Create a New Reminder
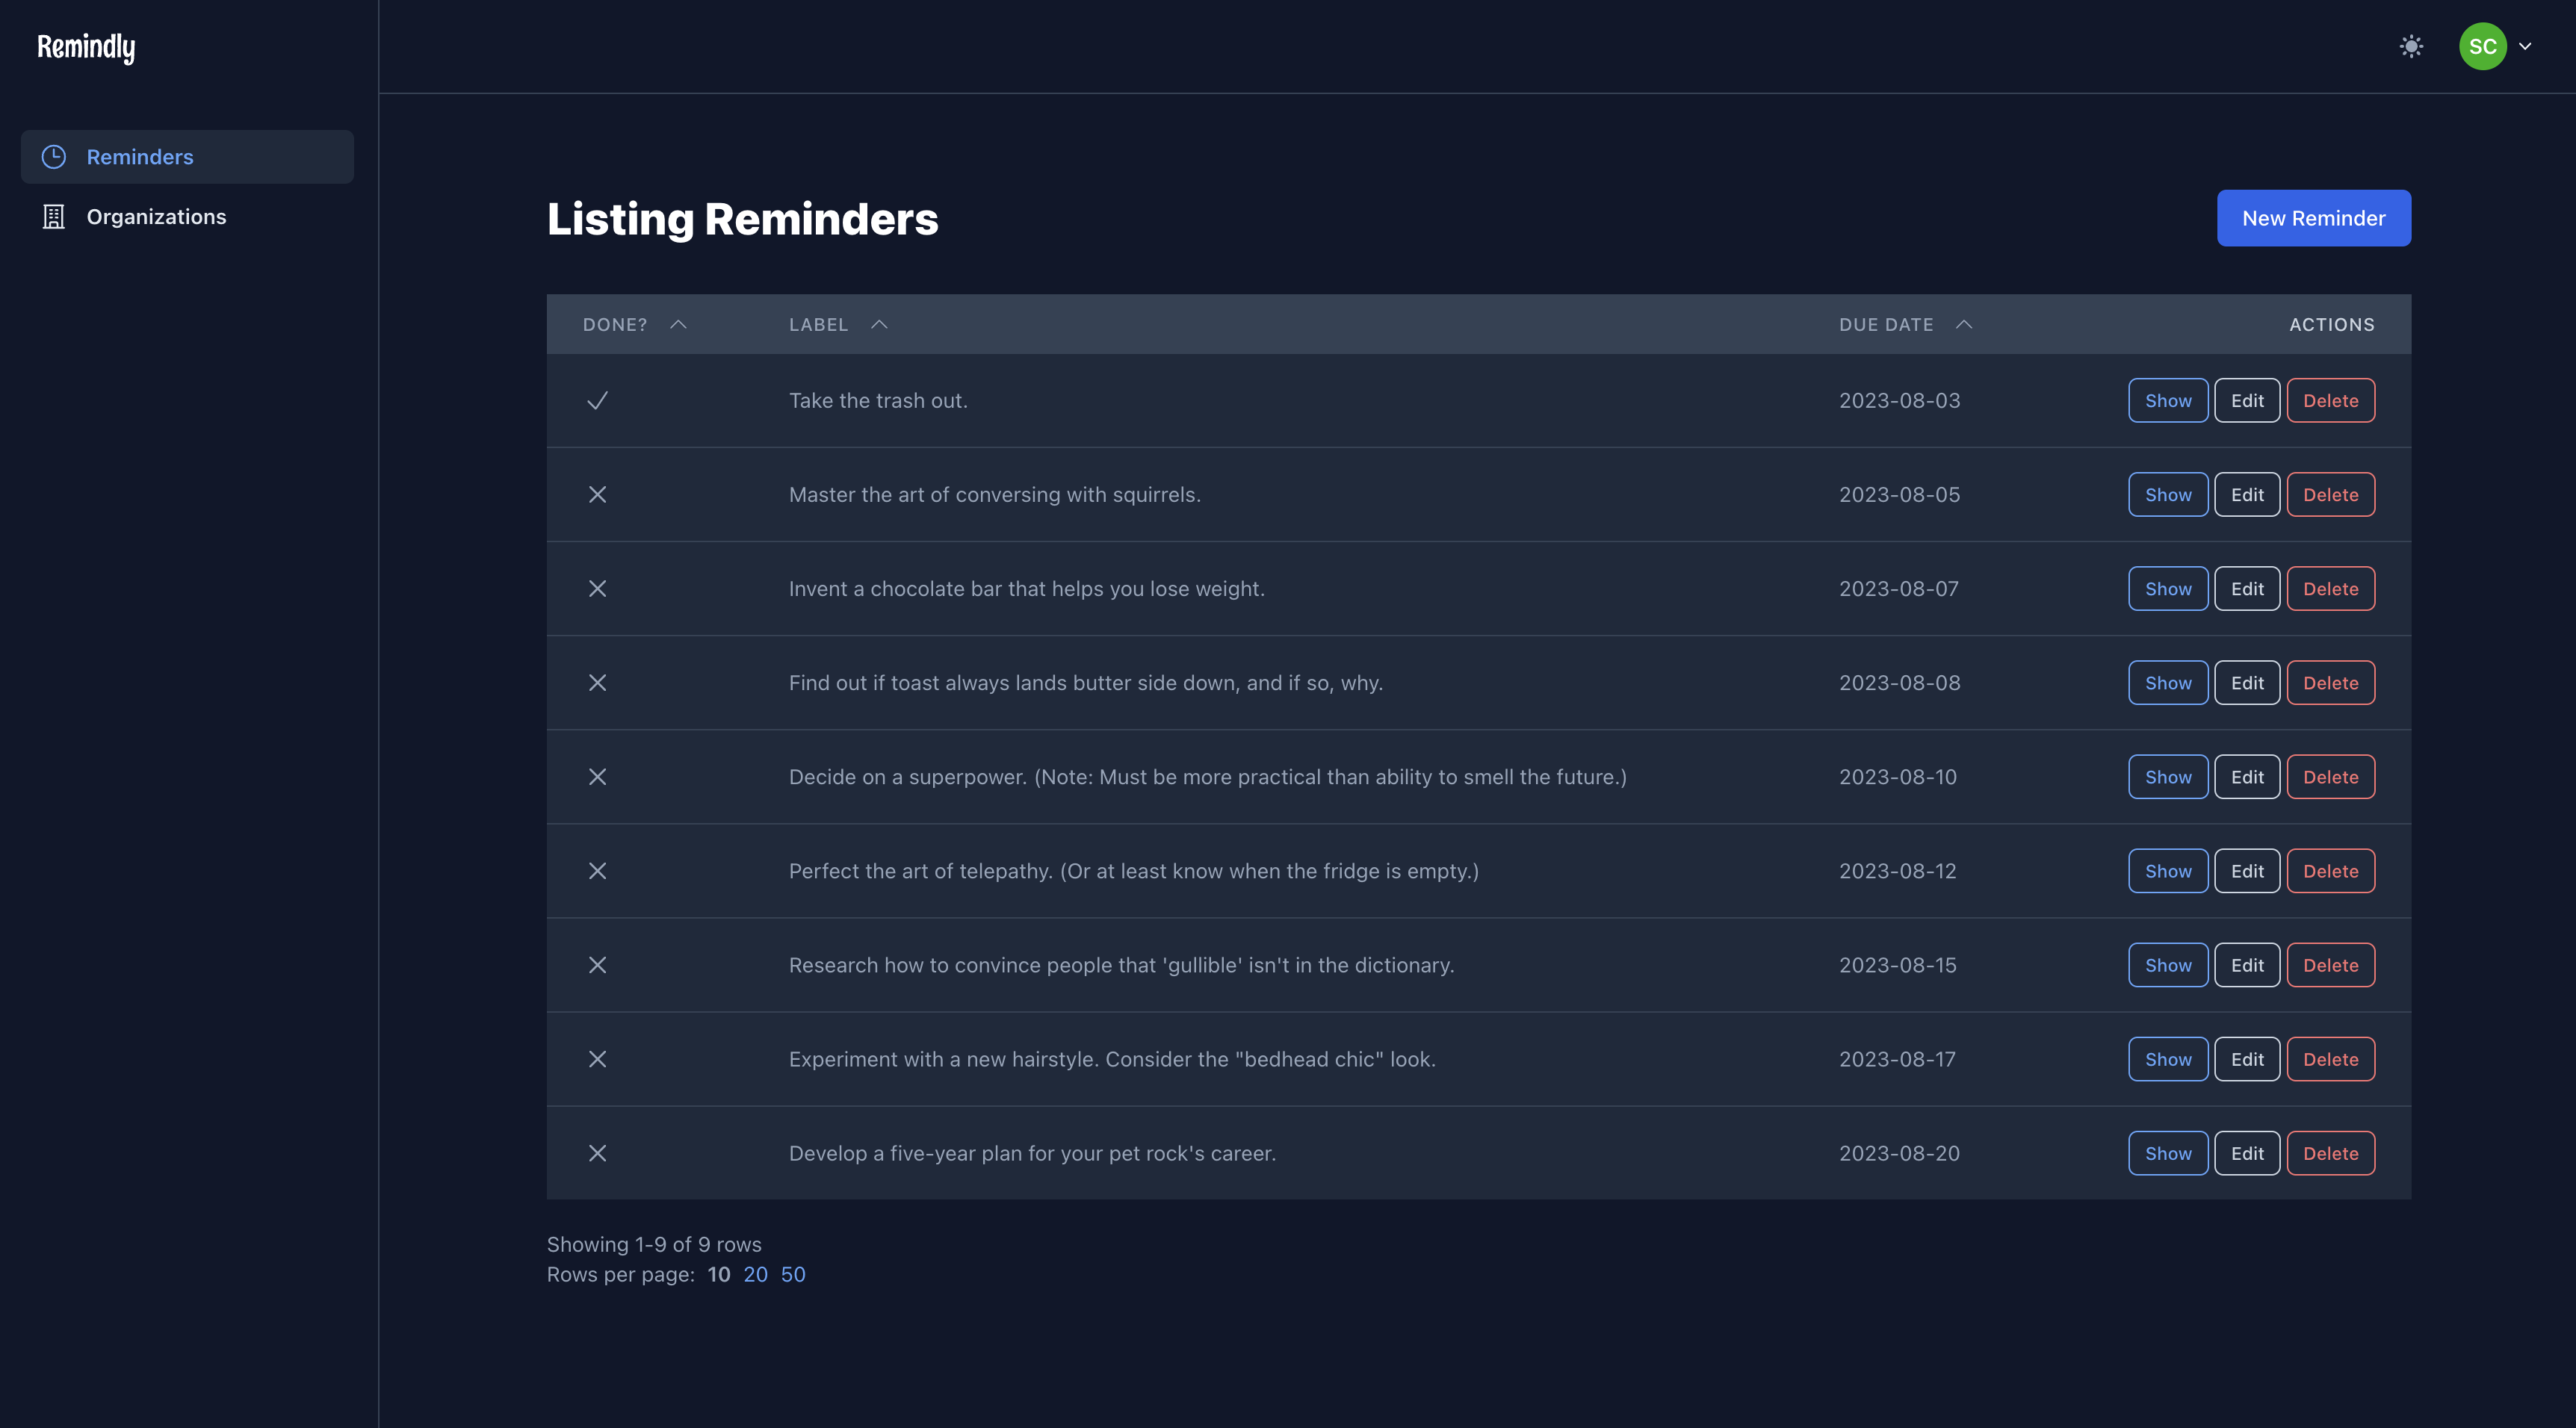 [x=2313, y=218]
